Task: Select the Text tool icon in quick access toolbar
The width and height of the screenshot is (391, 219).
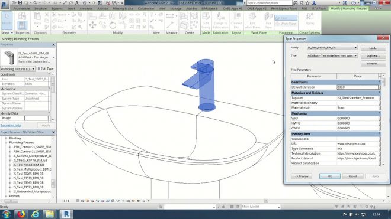Action: tap(77, 3)
